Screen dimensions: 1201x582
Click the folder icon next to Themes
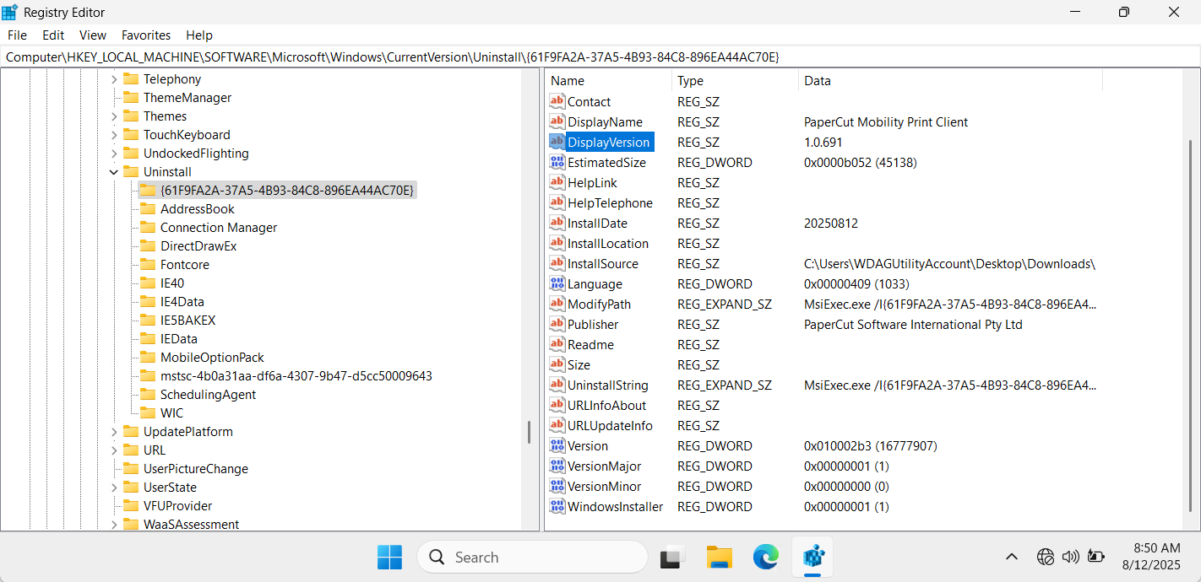point(131,116)
